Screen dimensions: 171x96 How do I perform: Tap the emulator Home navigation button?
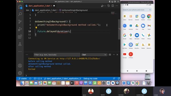pos(137,71)
